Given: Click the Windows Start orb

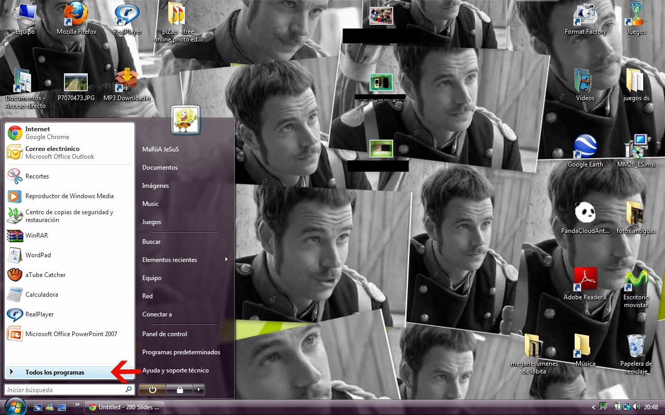Looking at the screenshot, I should [x=15, y=406].
